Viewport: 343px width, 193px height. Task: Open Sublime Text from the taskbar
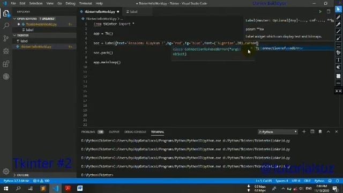pos(43,188)
